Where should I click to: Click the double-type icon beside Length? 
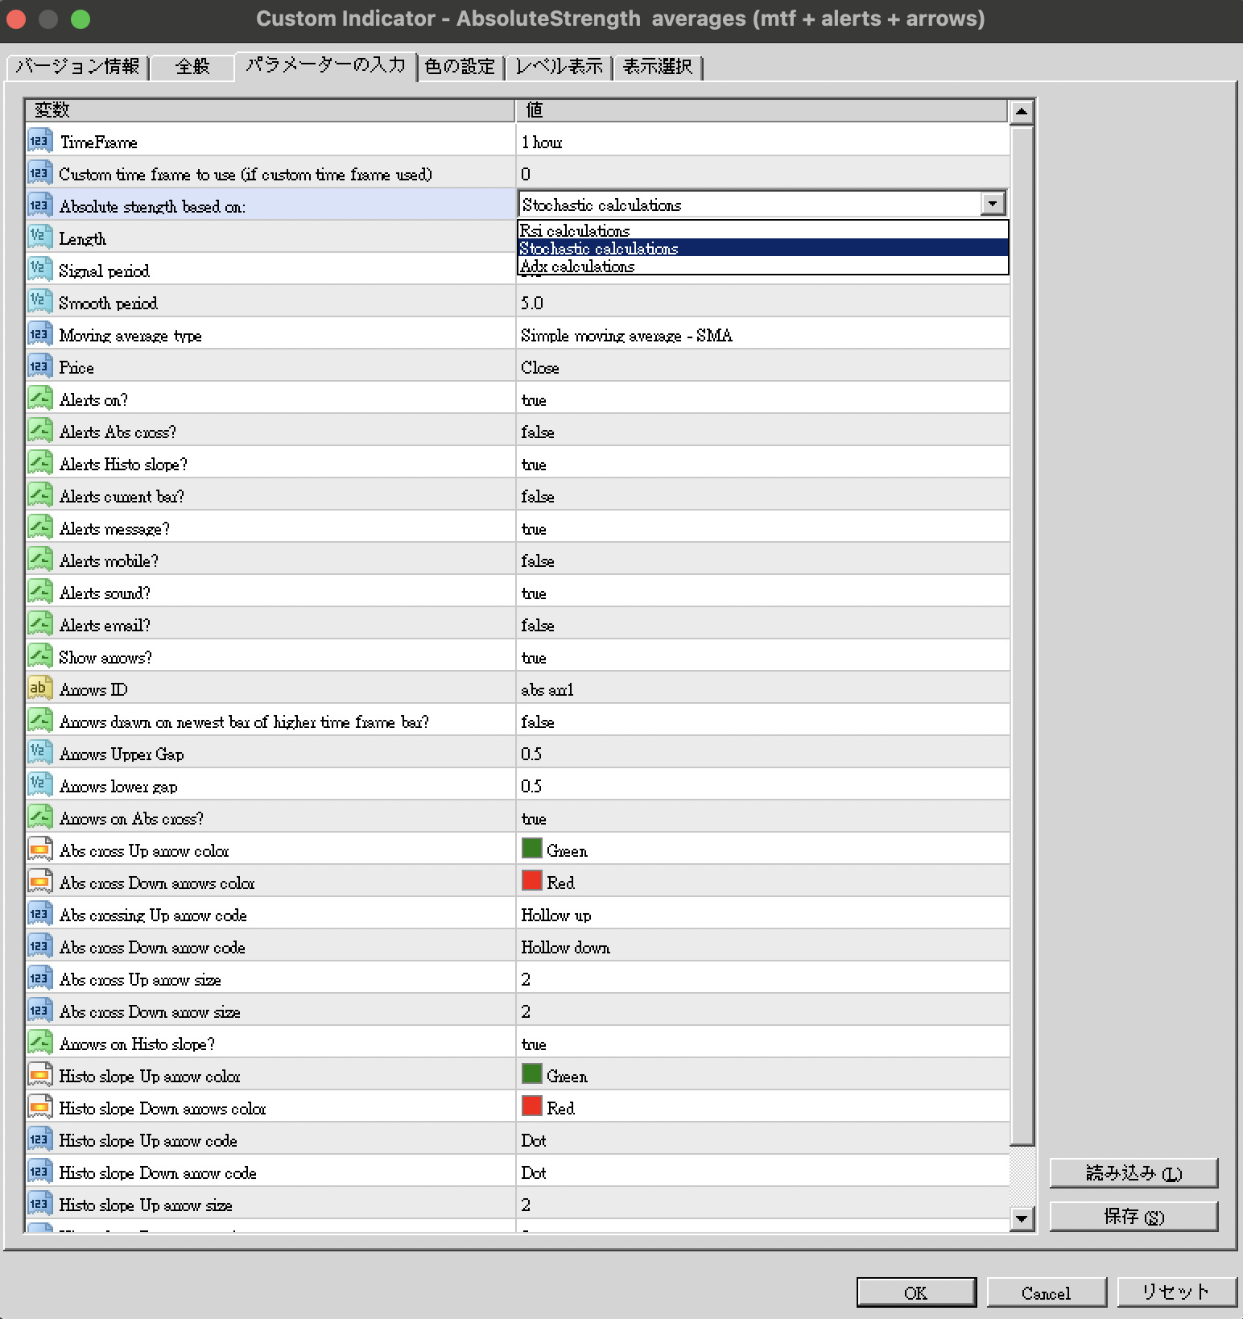[39, 238]
